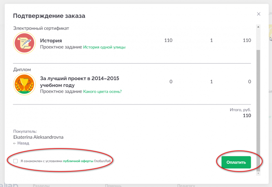Click the scrollbar down arrow
The height and width of the screenshot is (187, 272).
point(258,173)
